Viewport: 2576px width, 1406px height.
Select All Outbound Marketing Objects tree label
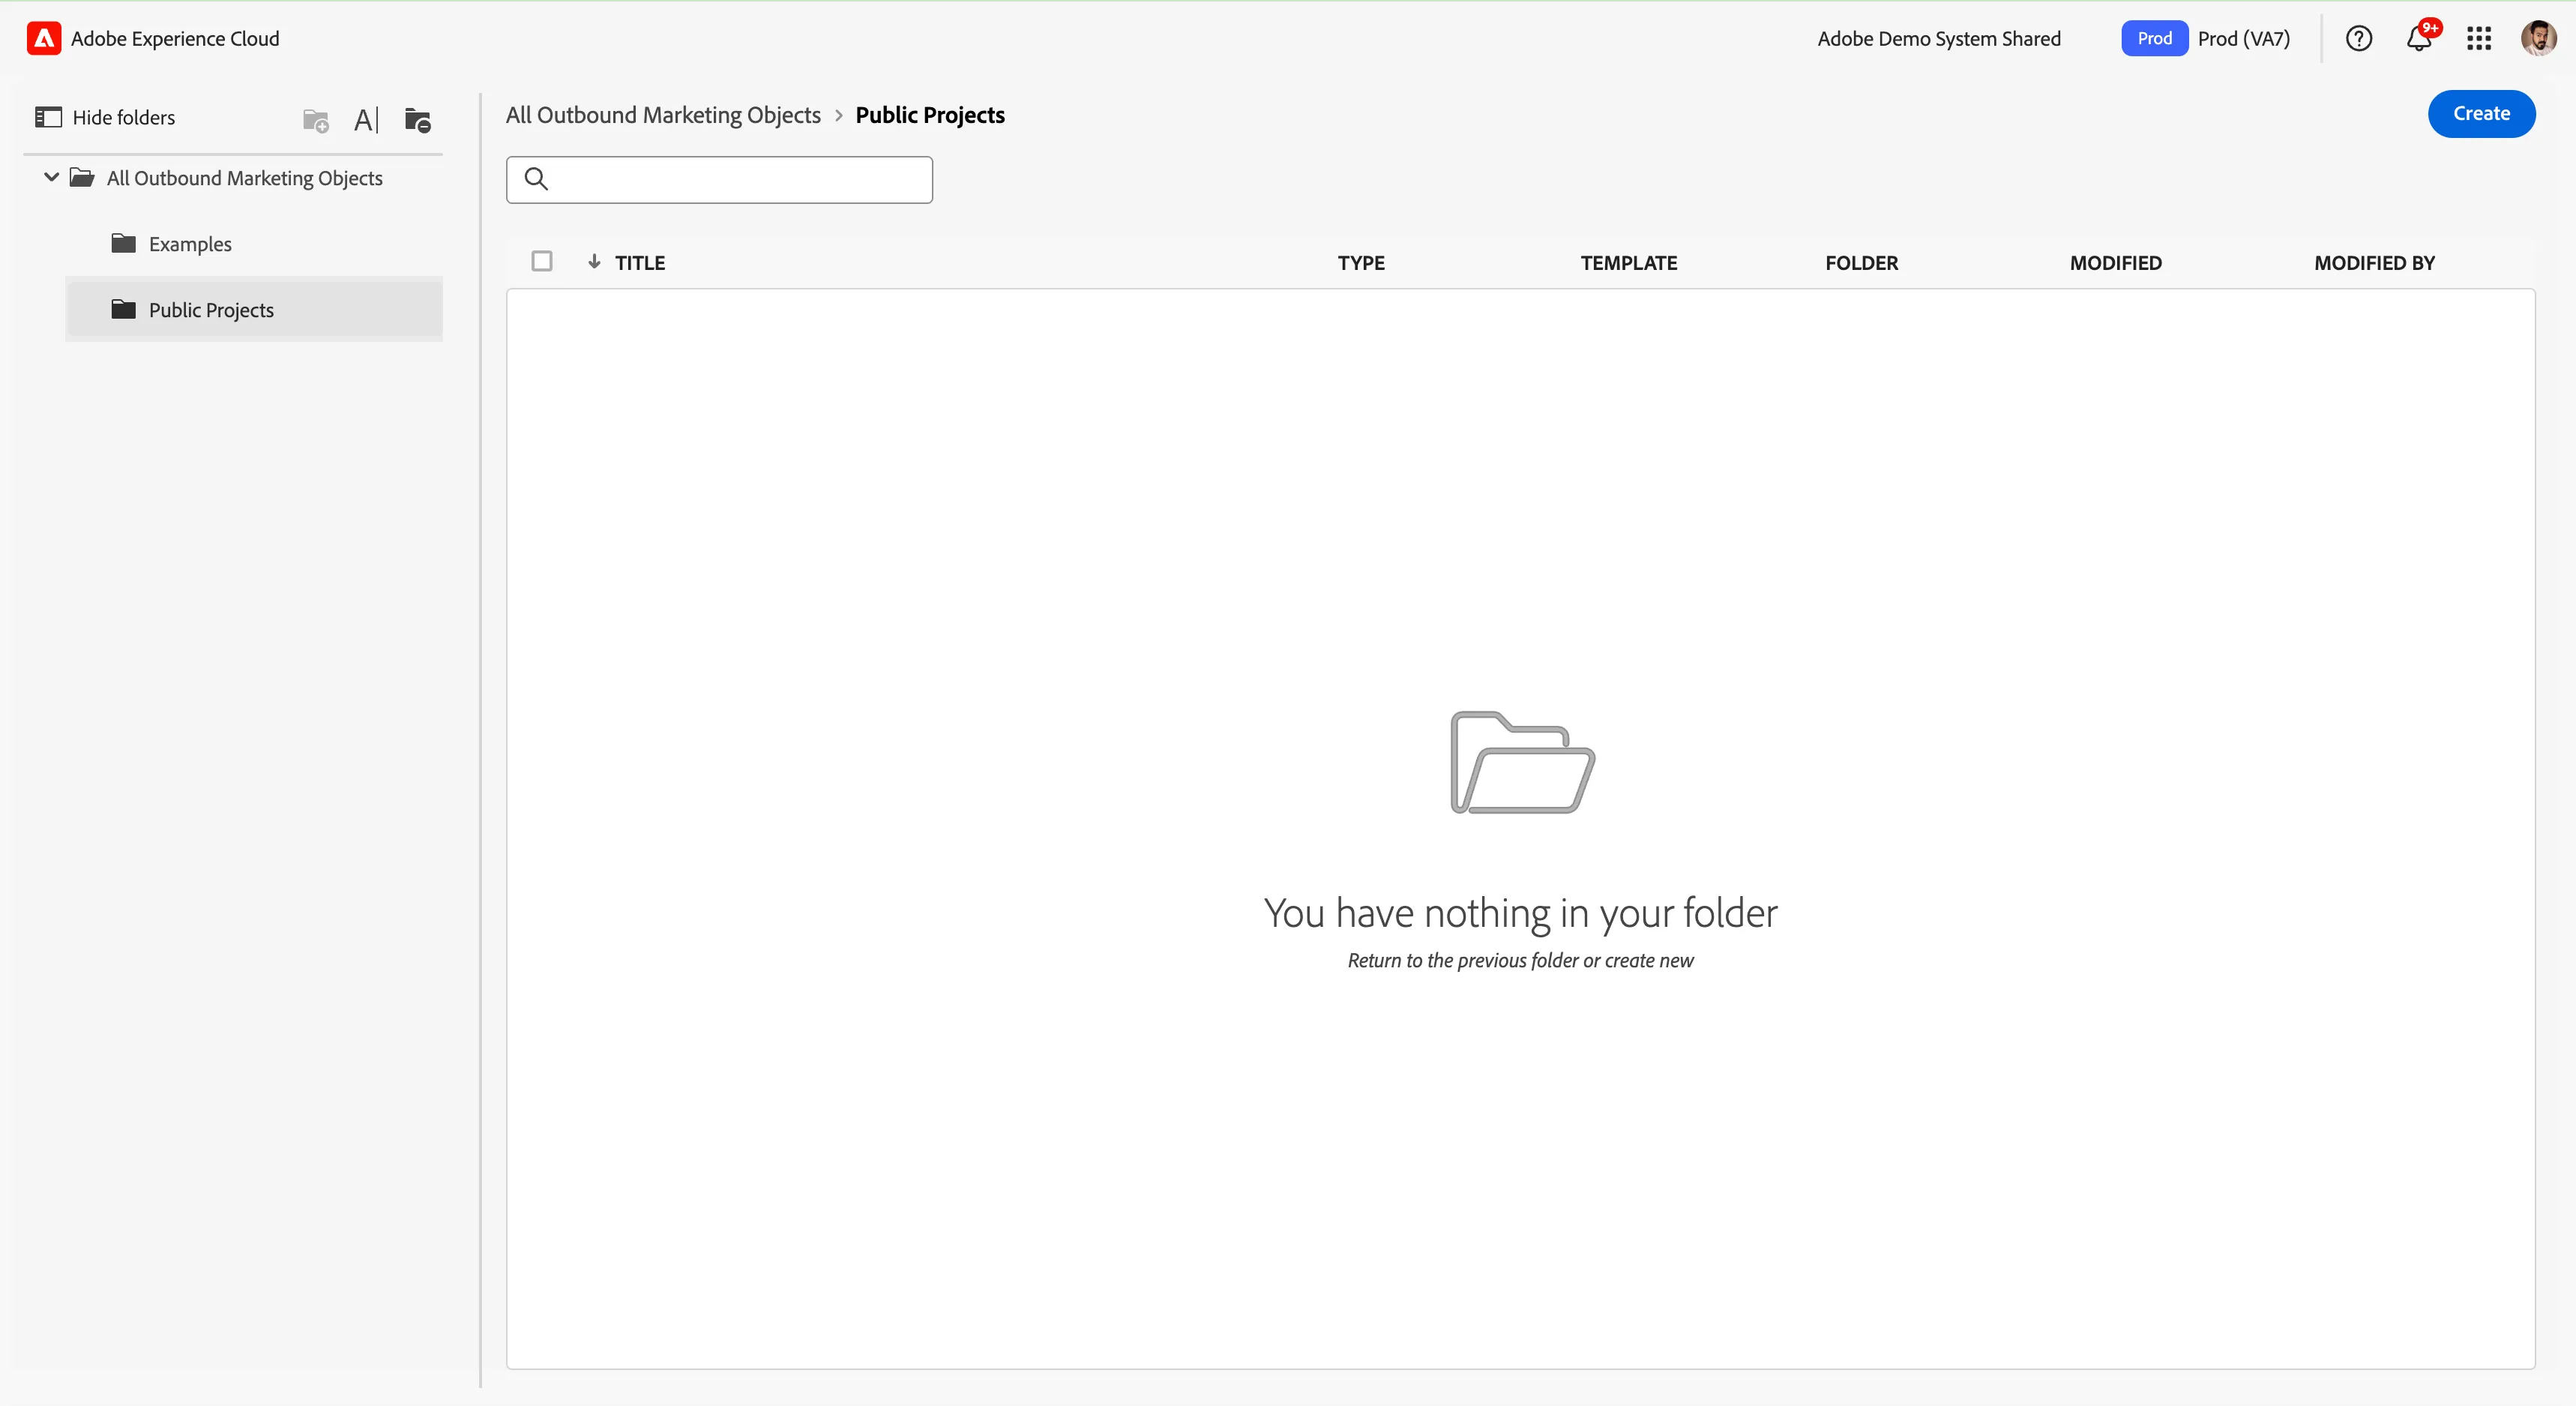(x=245, y=178)
